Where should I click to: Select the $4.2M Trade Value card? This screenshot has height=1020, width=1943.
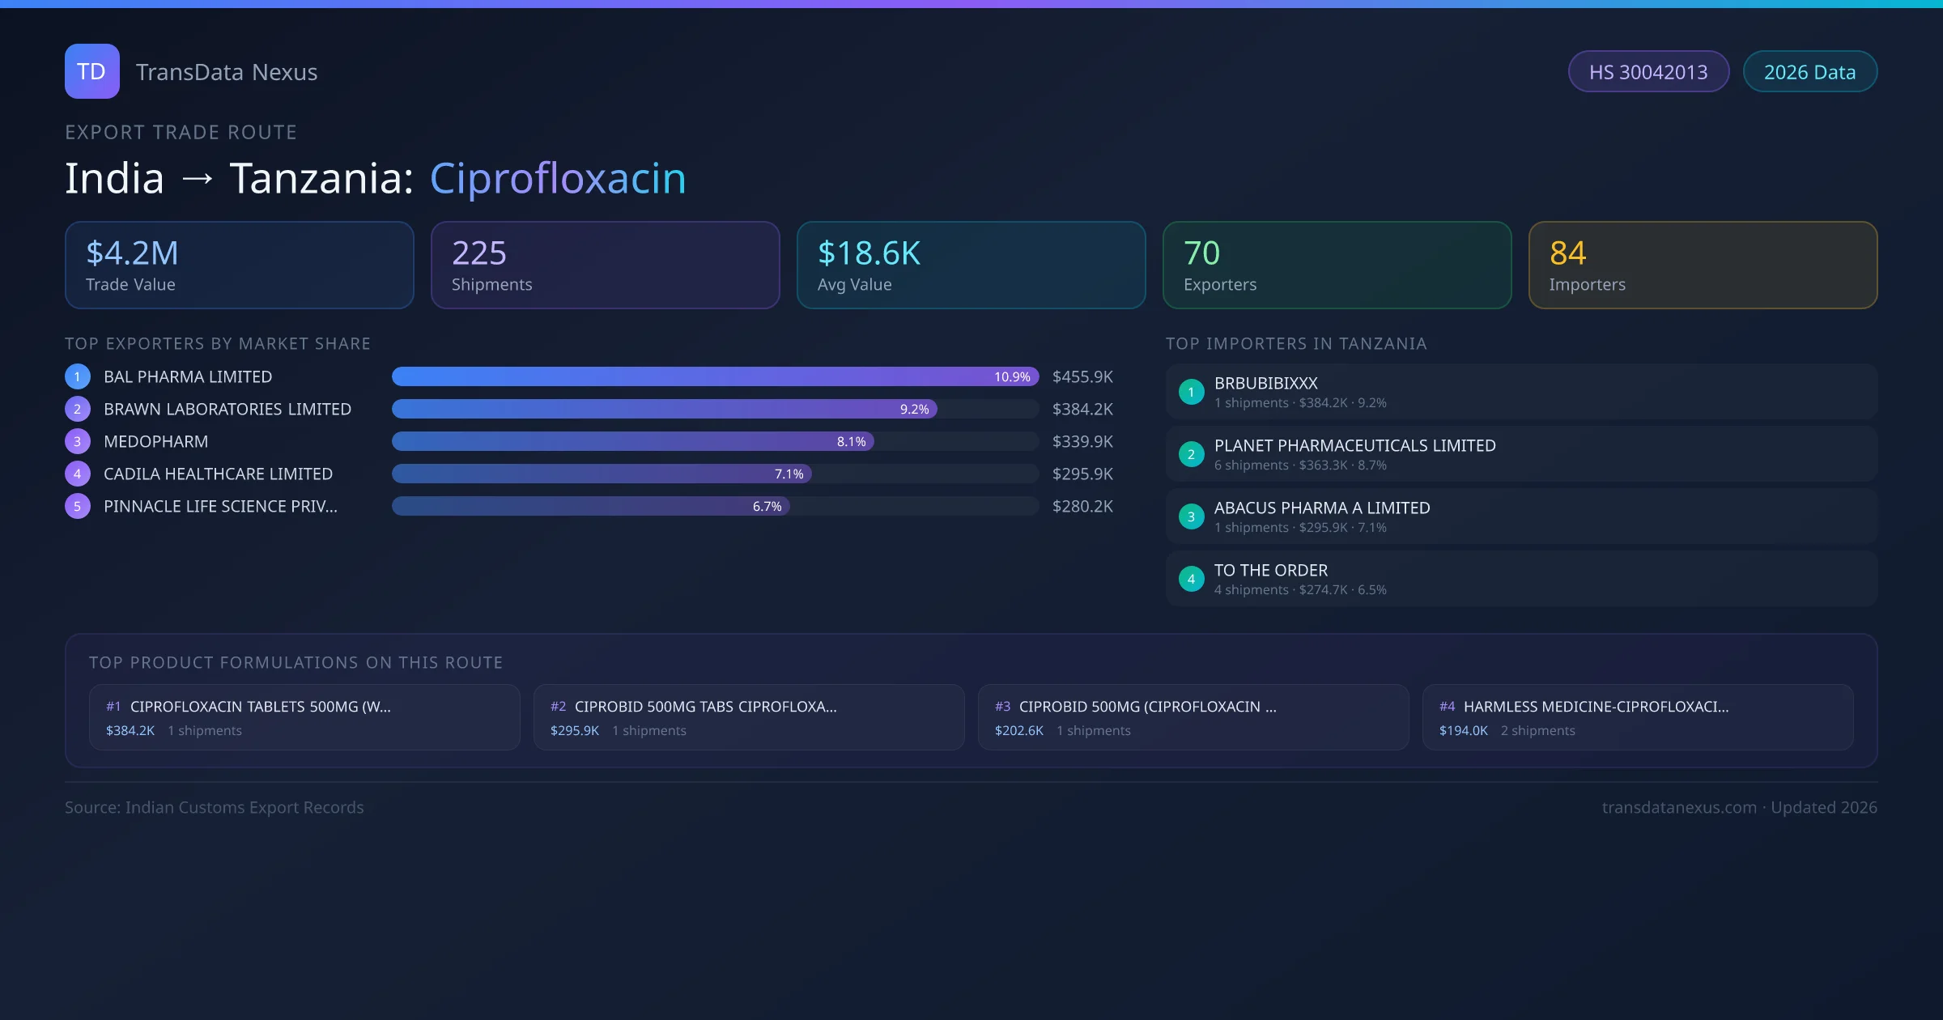[240, 266]
